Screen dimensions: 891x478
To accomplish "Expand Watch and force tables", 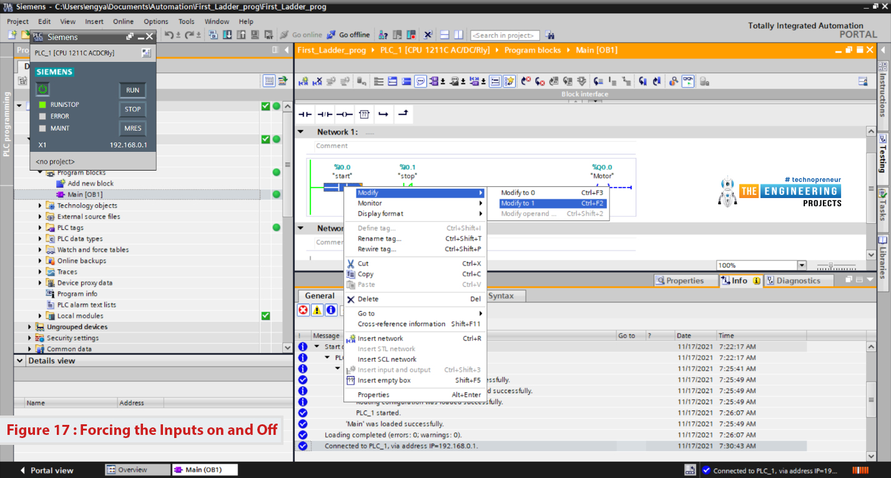I will point(41,250).
